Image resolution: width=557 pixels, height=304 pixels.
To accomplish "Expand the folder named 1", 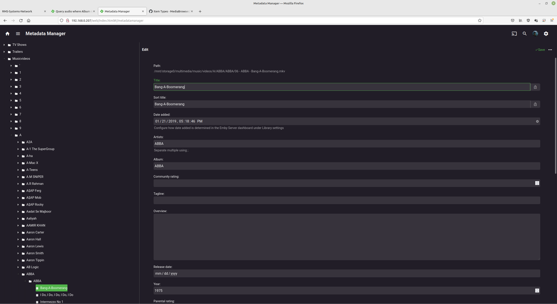I will (x=11, y=73).
